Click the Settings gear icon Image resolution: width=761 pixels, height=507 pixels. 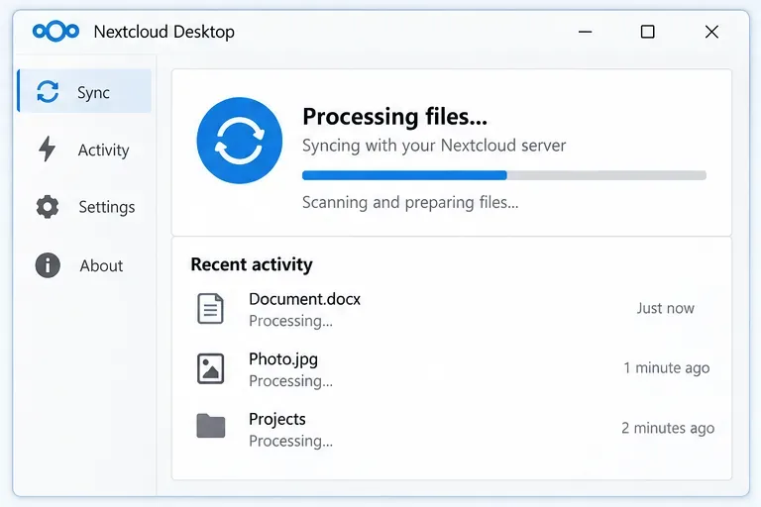pos(48,207)
